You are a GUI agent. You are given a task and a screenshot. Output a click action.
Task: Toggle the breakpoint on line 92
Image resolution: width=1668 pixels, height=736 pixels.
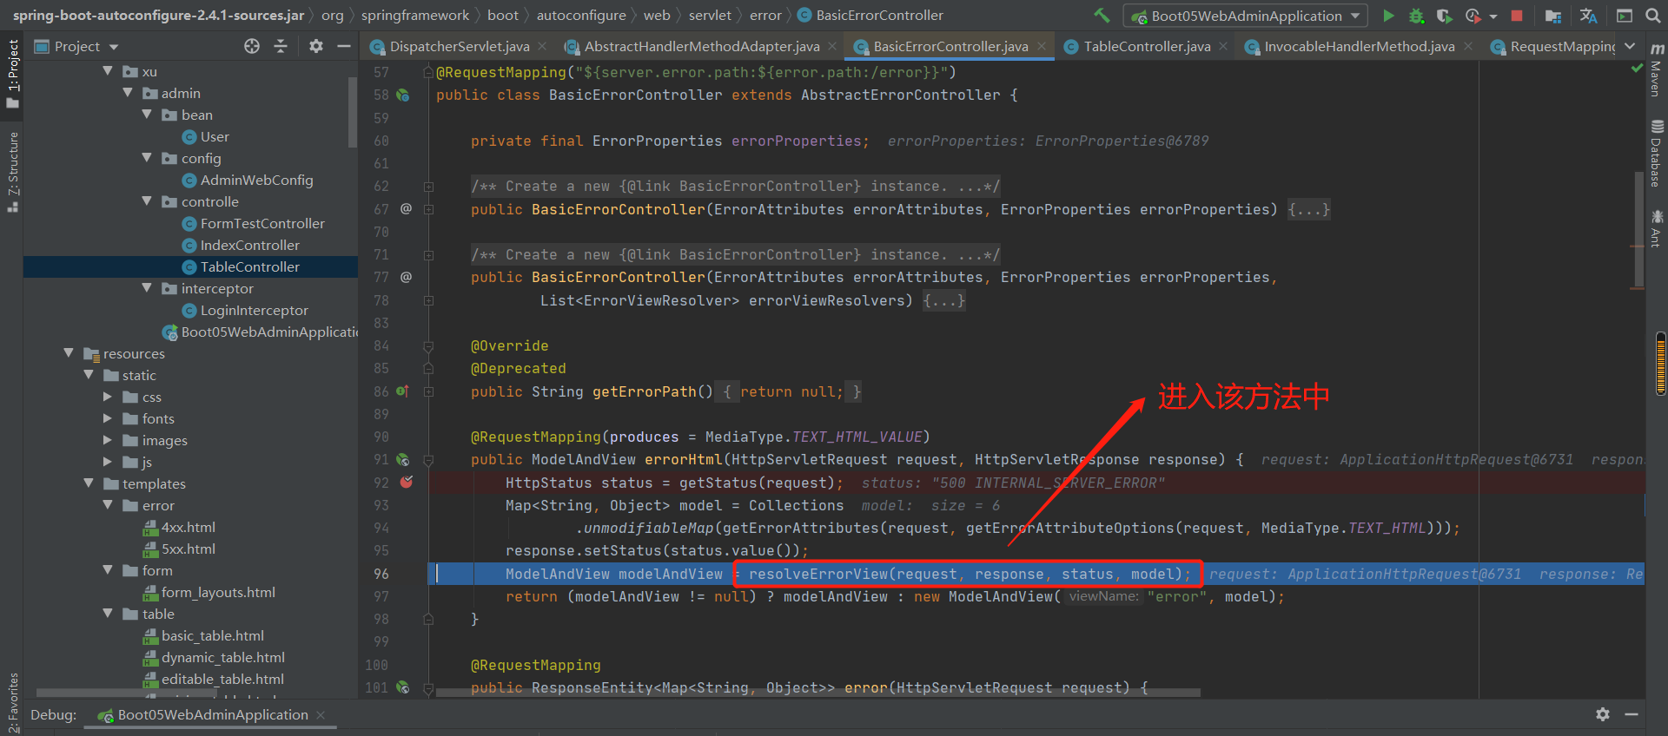click(406, 482)
